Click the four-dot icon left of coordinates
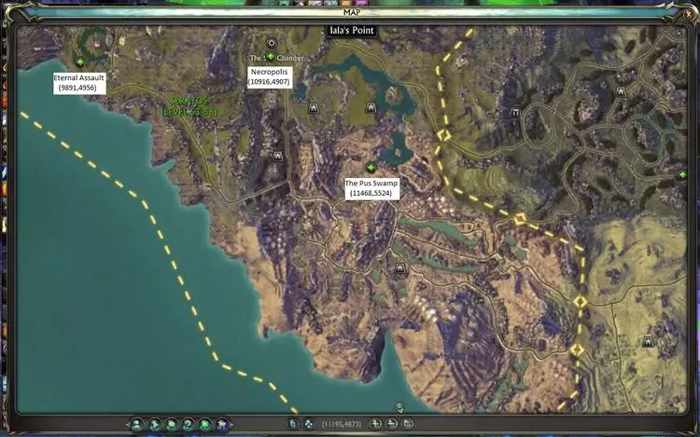700x437 pixels. pyautogui.click(x=309, y=424)
